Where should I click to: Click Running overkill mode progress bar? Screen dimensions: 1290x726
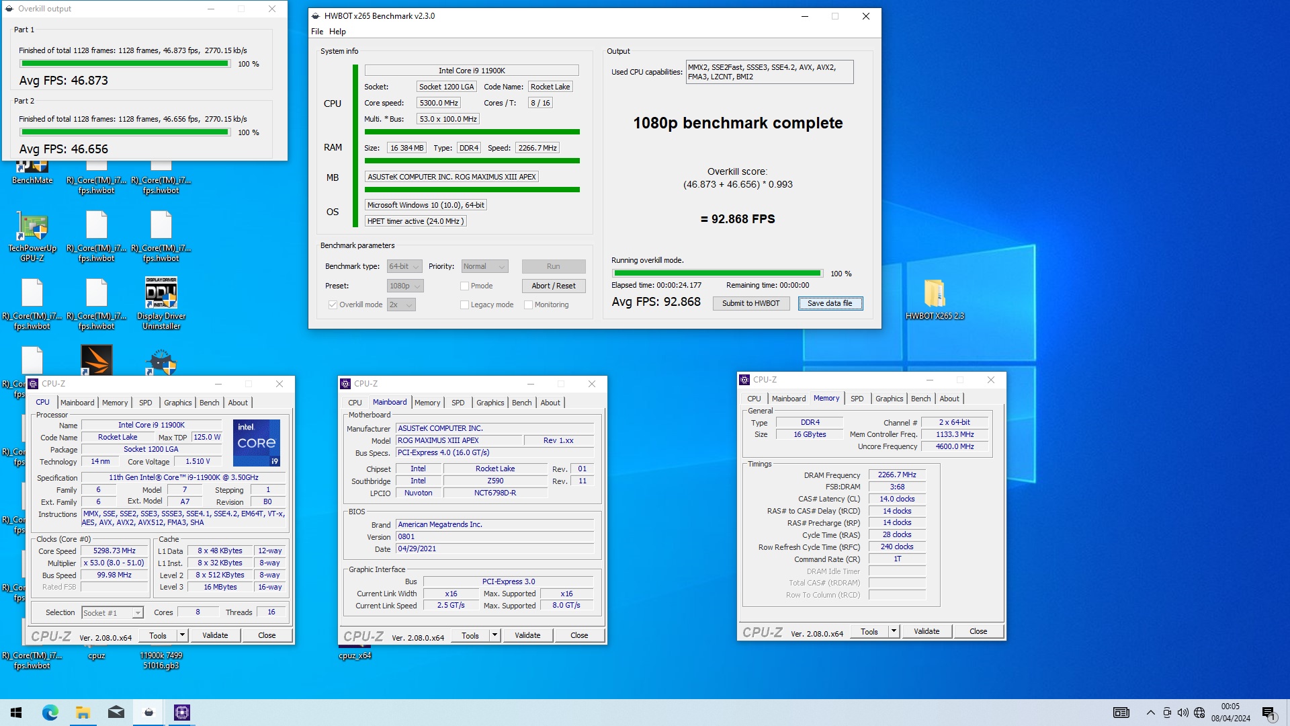[x=718, y=274]
